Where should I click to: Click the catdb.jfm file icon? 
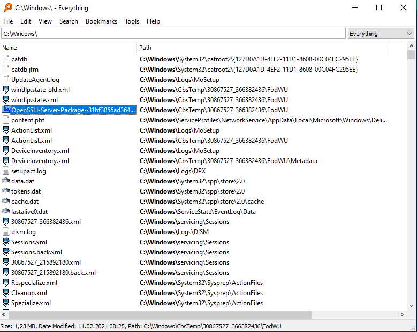click(x=5, y=70)
